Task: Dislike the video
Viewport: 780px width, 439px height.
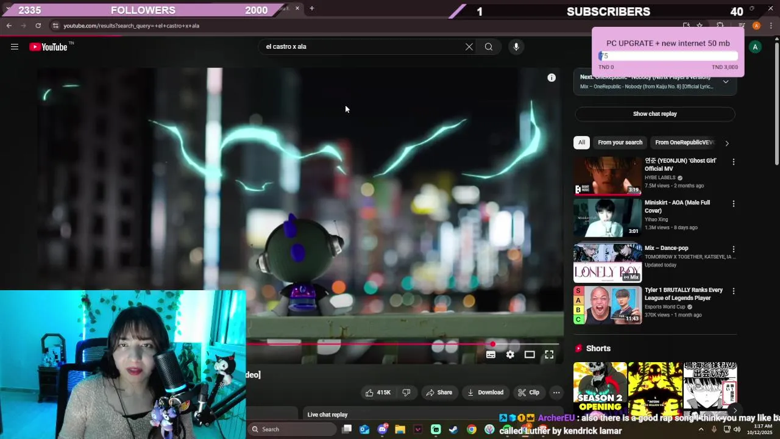Action: 406,393
